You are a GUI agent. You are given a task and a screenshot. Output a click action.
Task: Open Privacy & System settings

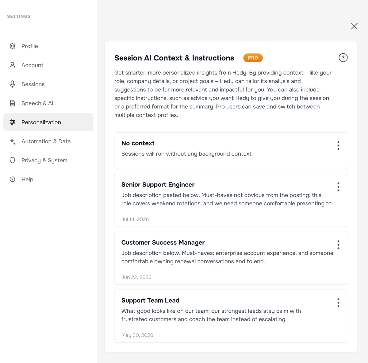pos(48,160)
